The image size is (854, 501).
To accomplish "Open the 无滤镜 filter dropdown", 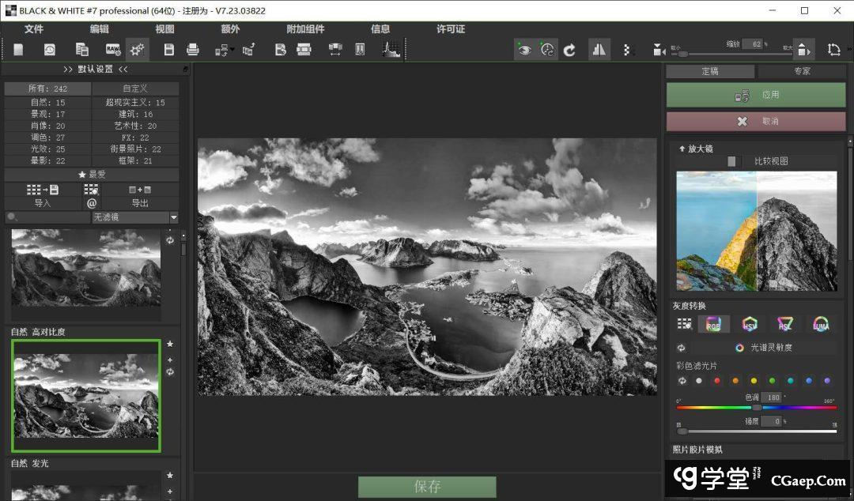I will point(134,217).
